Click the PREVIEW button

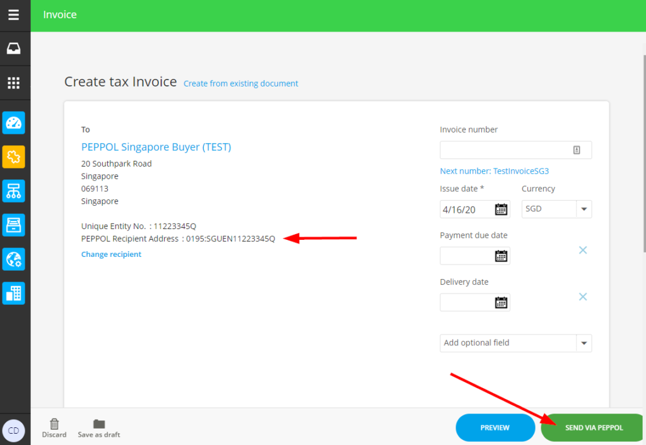495,428
